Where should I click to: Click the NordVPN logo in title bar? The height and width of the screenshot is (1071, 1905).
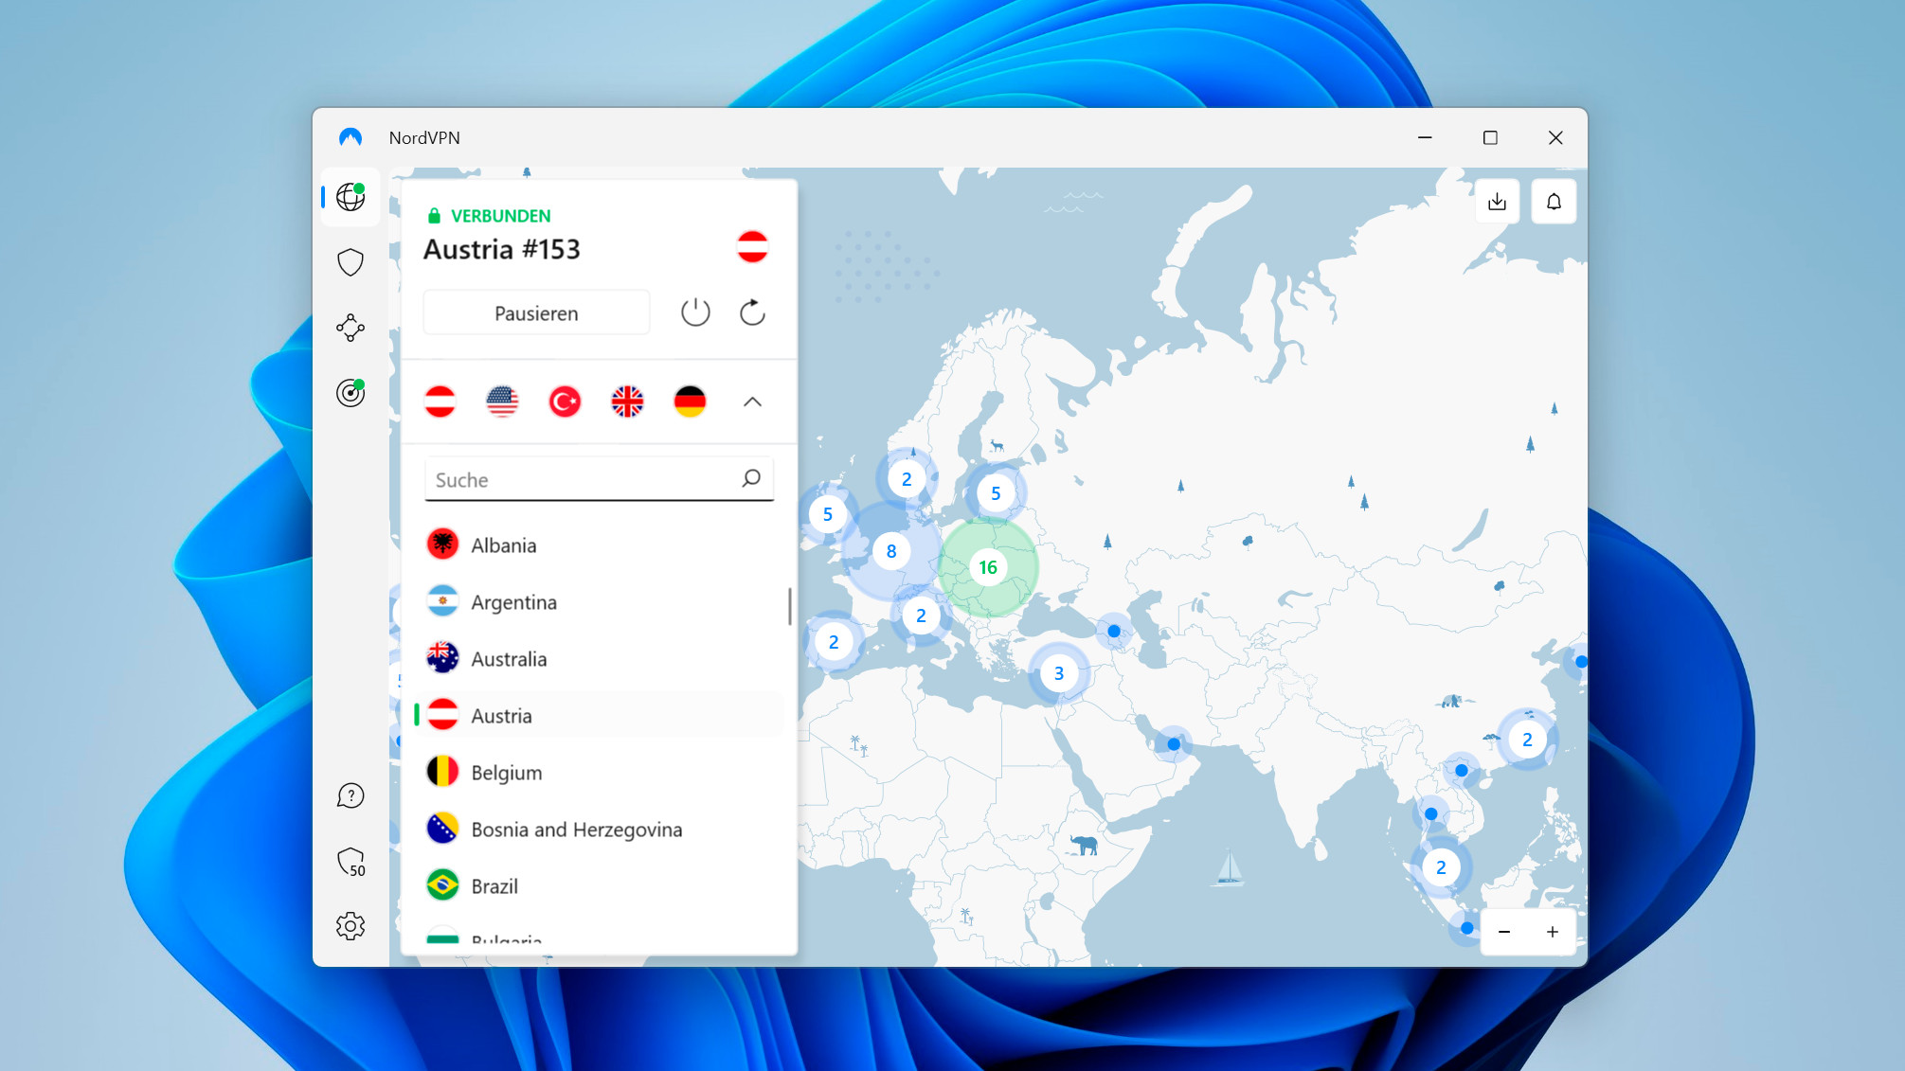[350, 137]
